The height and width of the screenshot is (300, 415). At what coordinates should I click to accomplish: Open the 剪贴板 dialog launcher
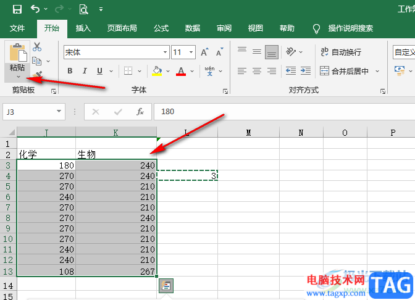(x=54, y=91)
